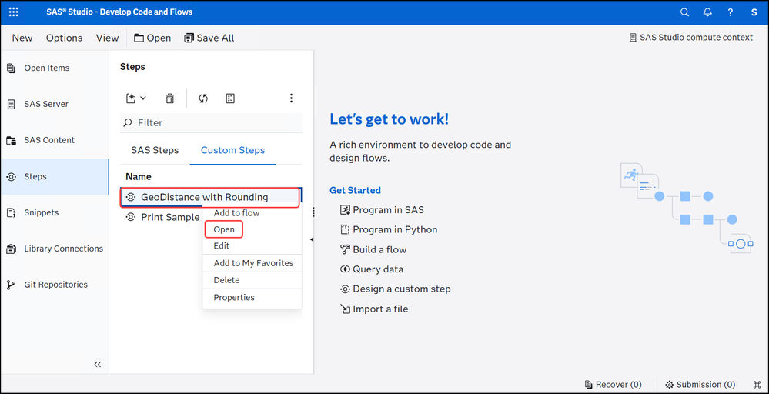The width and height of the screenshot is (769, 394).
Task: Choose Add to My Favorites
Action: (253, 263)
